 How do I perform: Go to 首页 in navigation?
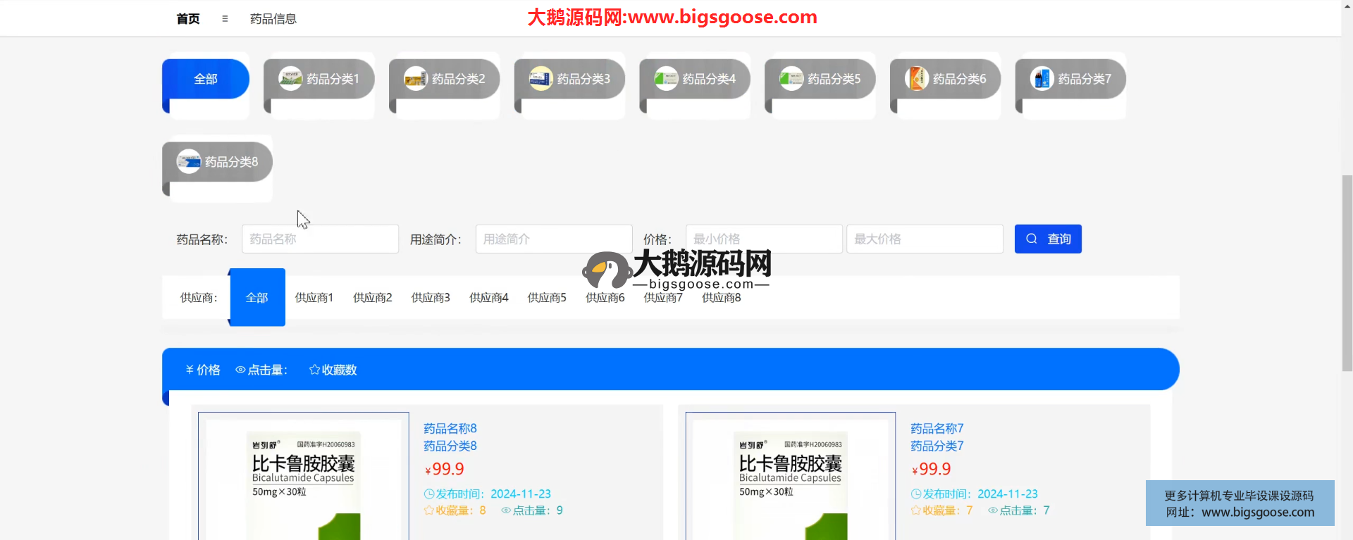tap(187, 19)
